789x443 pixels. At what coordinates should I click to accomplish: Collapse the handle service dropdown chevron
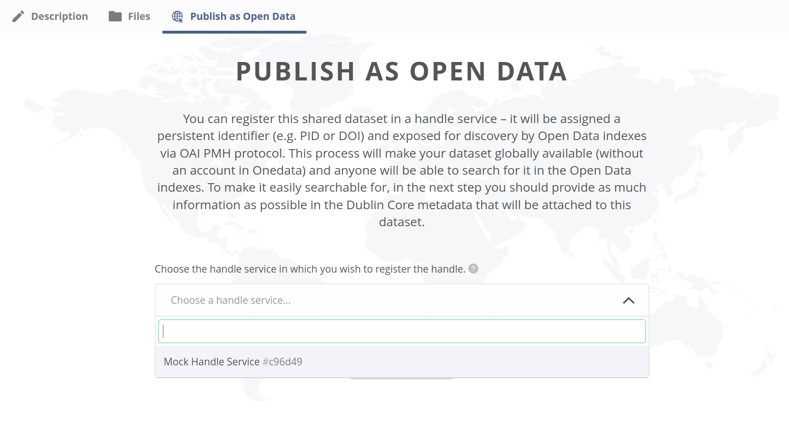pyautogui.click(x=628, y=301)
